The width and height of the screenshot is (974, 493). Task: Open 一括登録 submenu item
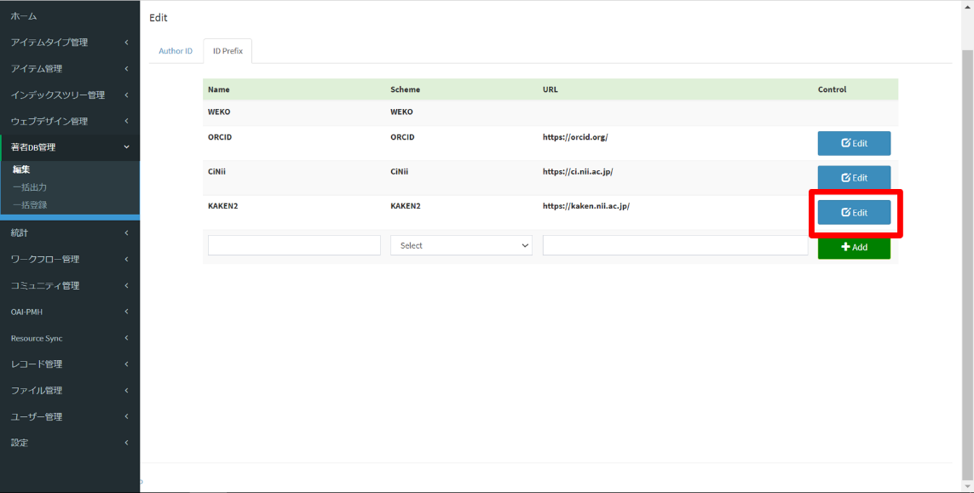click(30, 204)
